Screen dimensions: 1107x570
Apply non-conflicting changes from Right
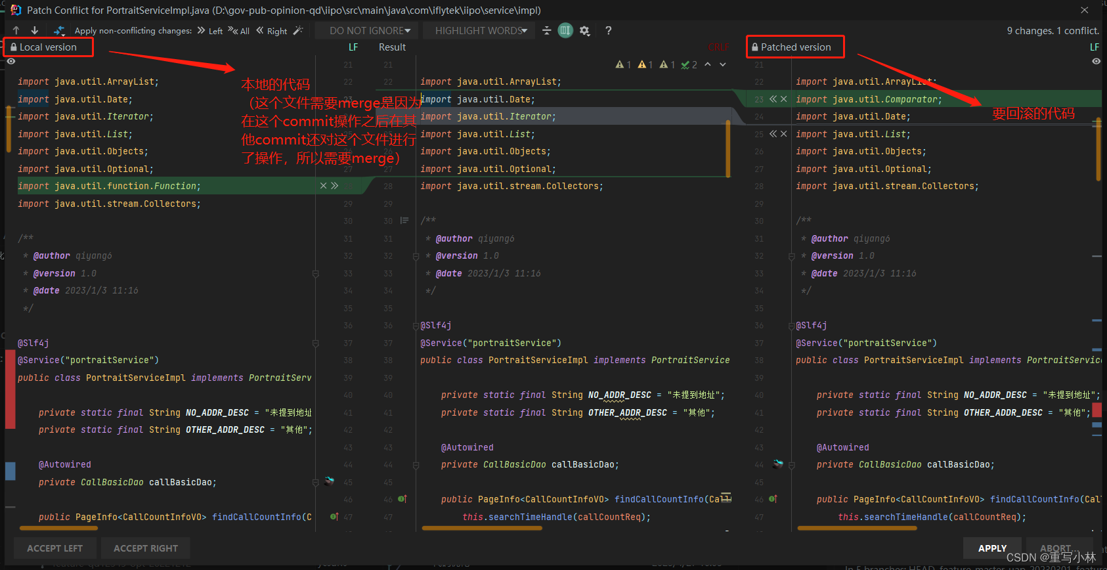pos(272,31)
